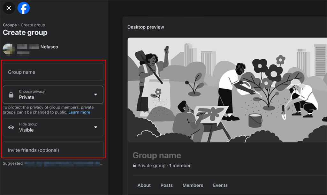Click the Facebook logo icon
This screenshot has width=327, height=195.
(23, 8)
